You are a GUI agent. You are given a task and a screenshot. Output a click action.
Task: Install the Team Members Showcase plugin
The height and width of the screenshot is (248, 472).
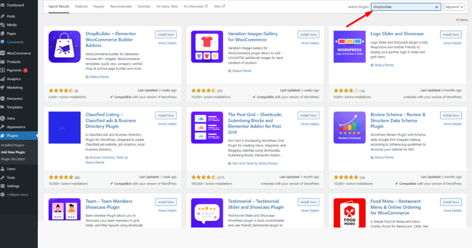pos(166,202)
